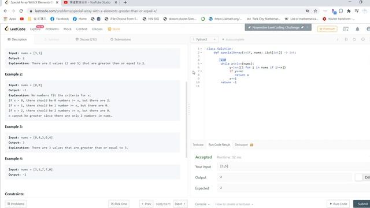Open the Contest page
The width and height of the screenshot is (370, 208).
[82, 29]
